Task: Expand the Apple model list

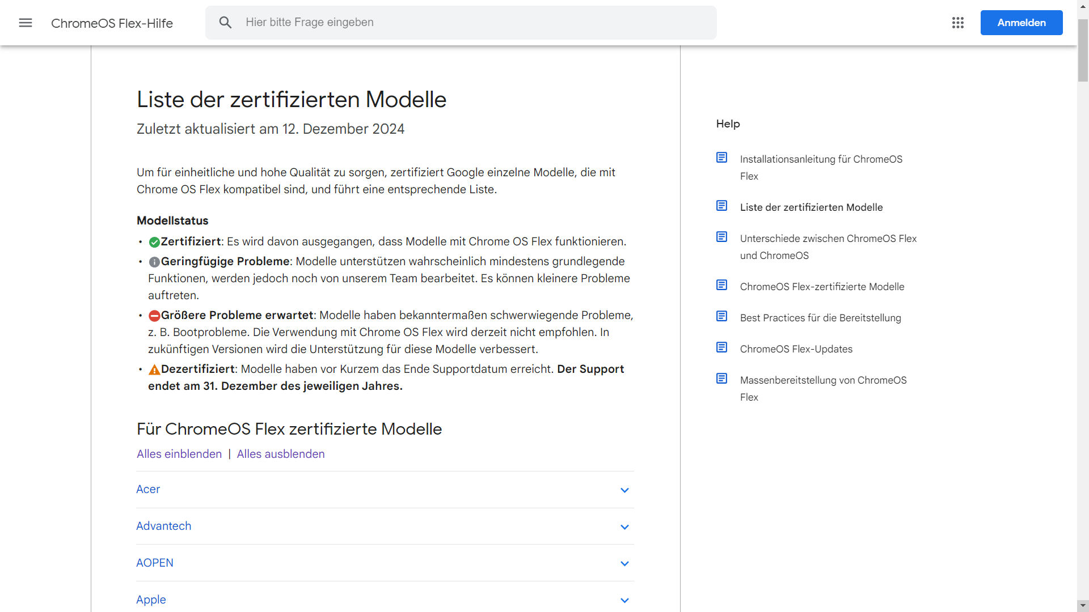Action: click(x=151, y=600)
